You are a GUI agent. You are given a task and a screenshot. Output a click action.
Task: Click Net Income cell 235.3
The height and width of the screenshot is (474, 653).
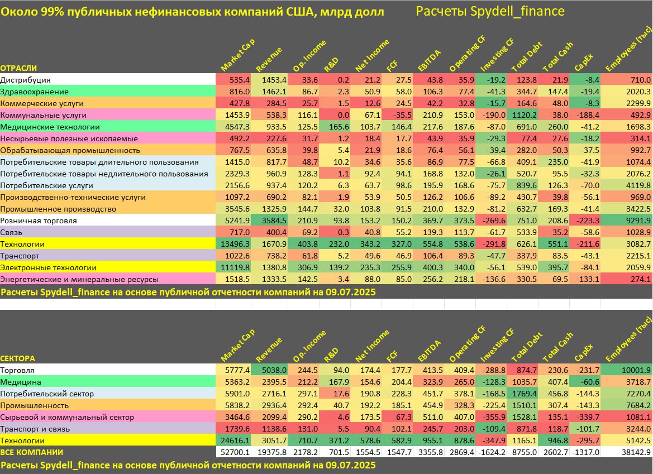pyautogui.click(x=366, y=267)
